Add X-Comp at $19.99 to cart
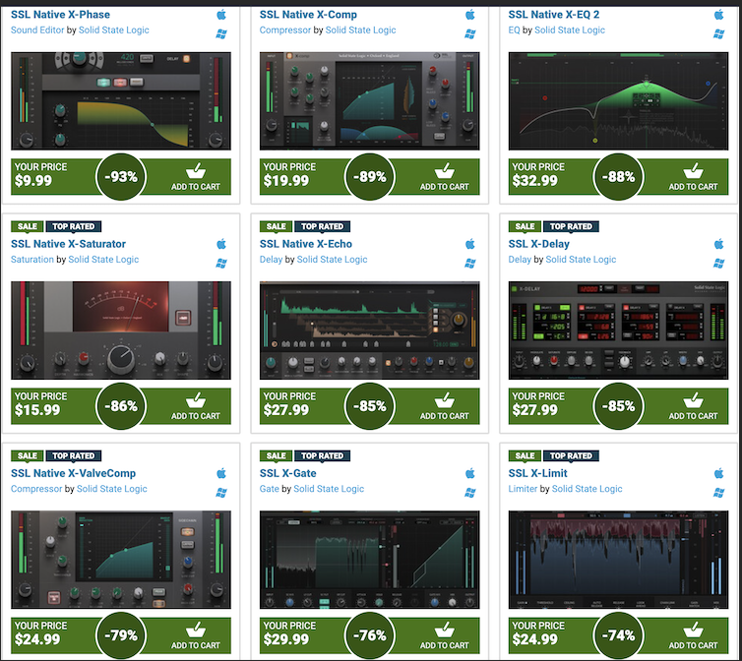Screen dimensions: 742x661 pyautogui.click(x=444, y=177)
